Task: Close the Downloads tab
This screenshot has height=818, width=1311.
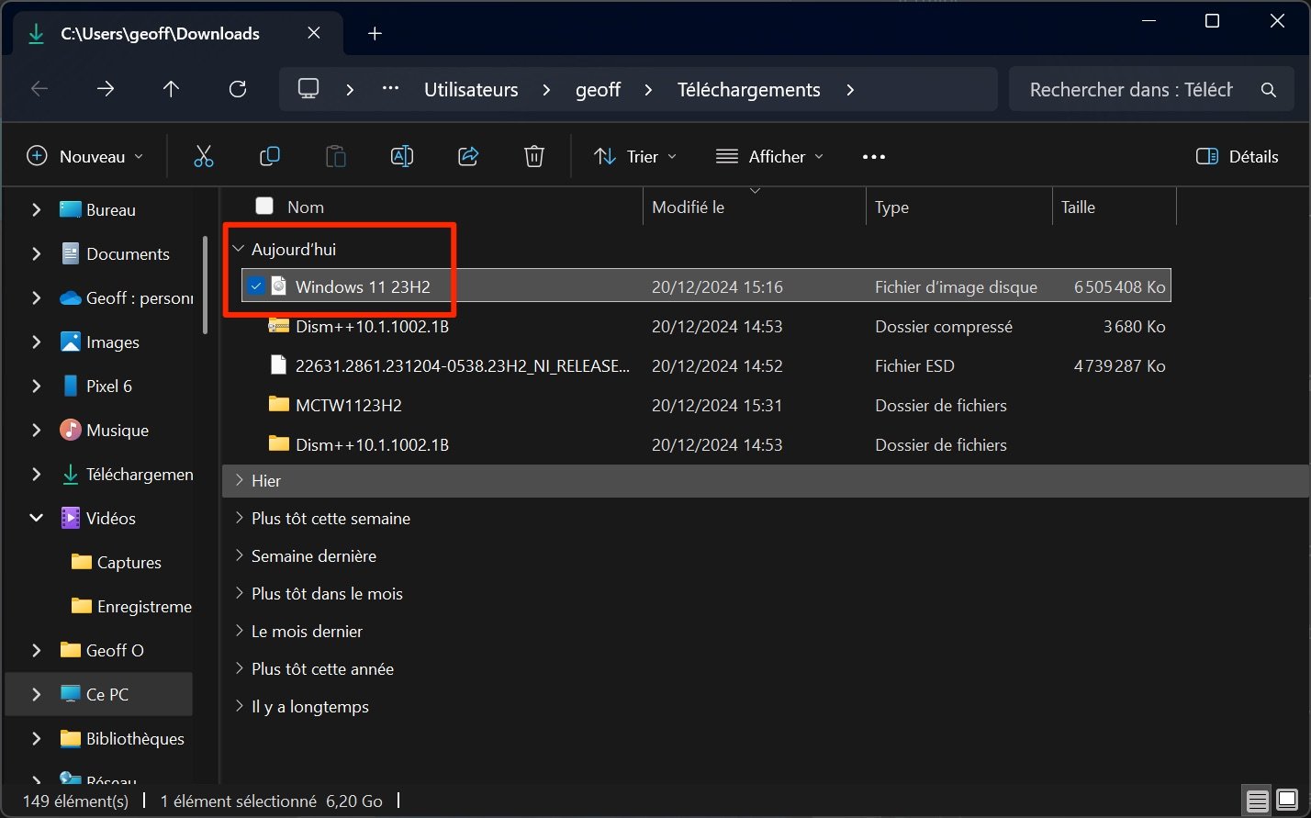Action: click(313, 34)
